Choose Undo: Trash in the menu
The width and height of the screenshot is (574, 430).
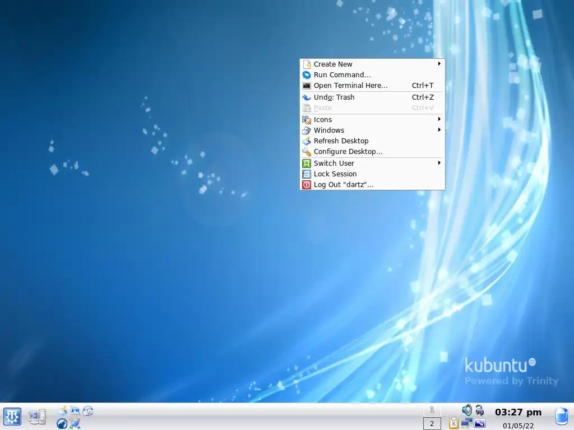(372, 97)
